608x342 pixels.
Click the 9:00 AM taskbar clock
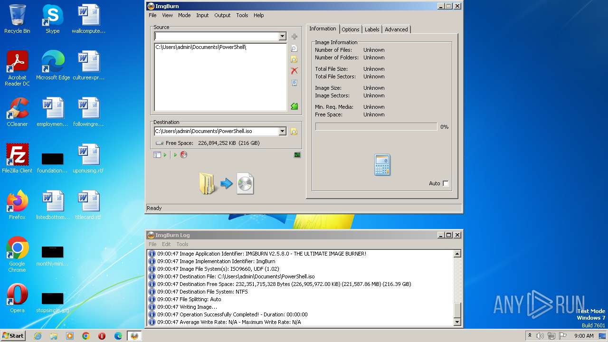click(584, 336)
